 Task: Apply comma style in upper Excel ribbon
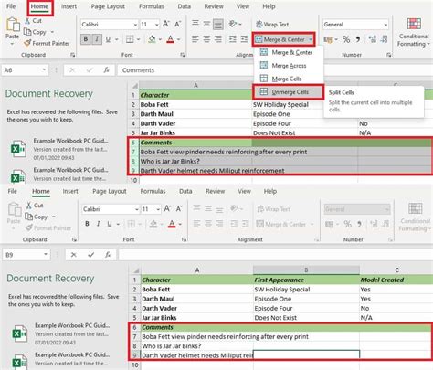pos(358,39)
